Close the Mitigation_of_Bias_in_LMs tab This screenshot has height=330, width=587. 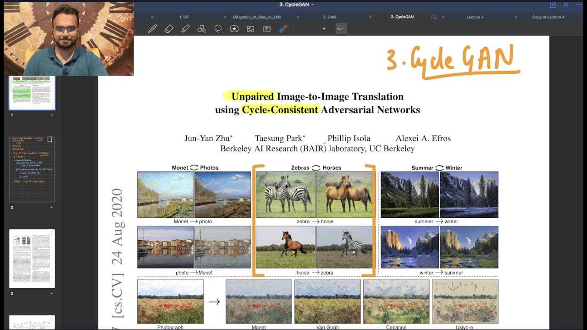click(x=225, y=17)
